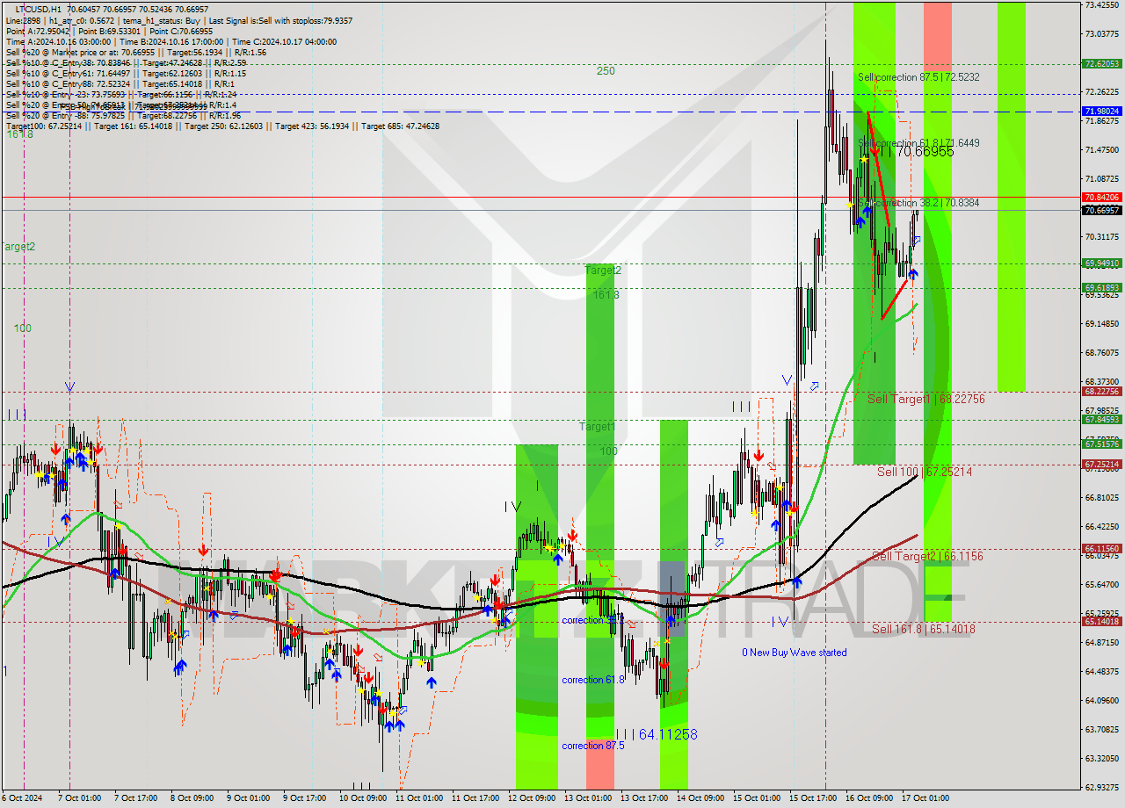Image resolution: width=1125 pixels, height=808 pixels.
Task: Click the '8 Oct 09:00' time label
Action: tap(192, 798)
